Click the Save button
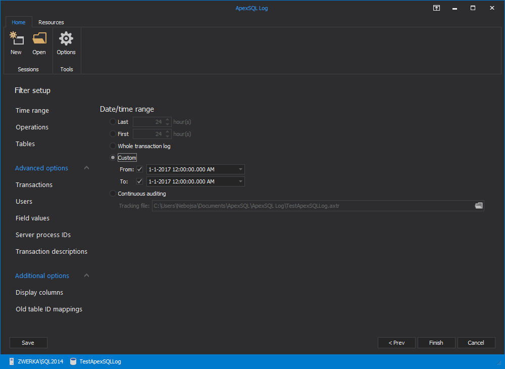This screenshot has height=369, width=505. point(28,343)
